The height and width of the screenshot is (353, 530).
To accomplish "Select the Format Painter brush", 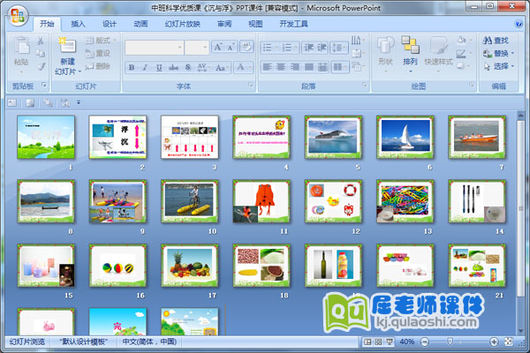I will tap(41, 66).
